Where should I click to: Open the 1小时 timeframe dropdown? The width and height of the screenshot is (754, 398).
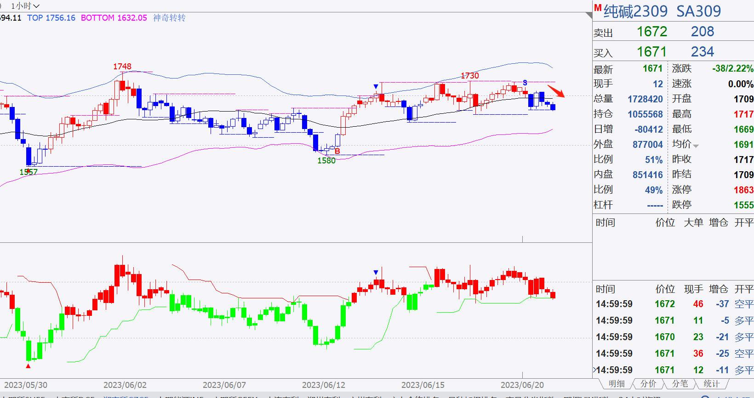pos(25,6)
